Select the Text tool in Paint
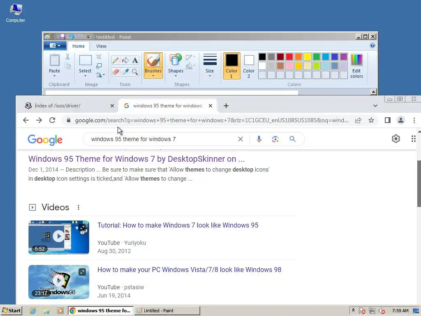 [x=135, y=60]
